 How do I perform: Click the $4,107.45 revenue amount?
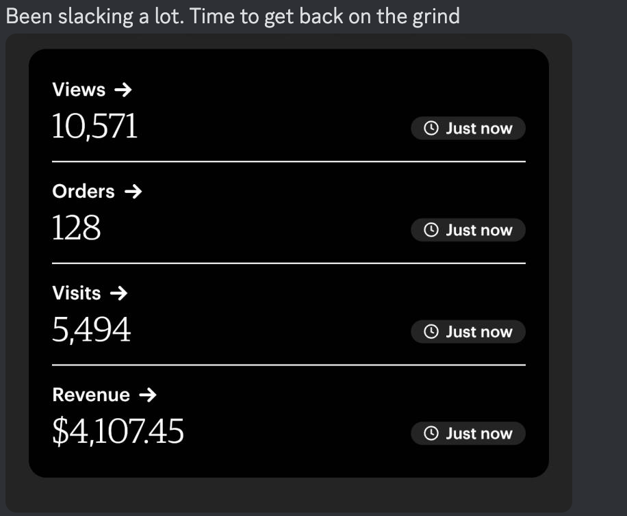(118, 431)
